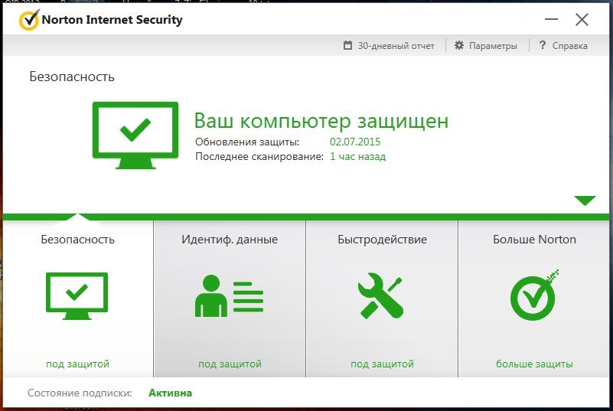The width and height of the screenshot is (613, 411).
Task: Click the 1 час назад scan link
Action: [357, 157]
